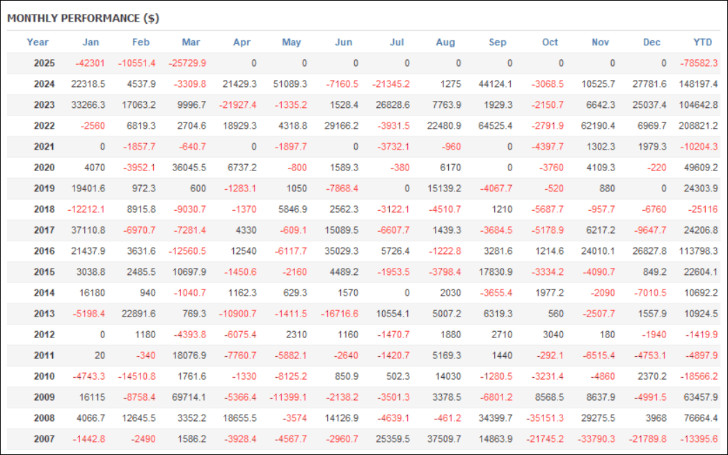
Task: Click the Nov column header
Action: [601, 42]
